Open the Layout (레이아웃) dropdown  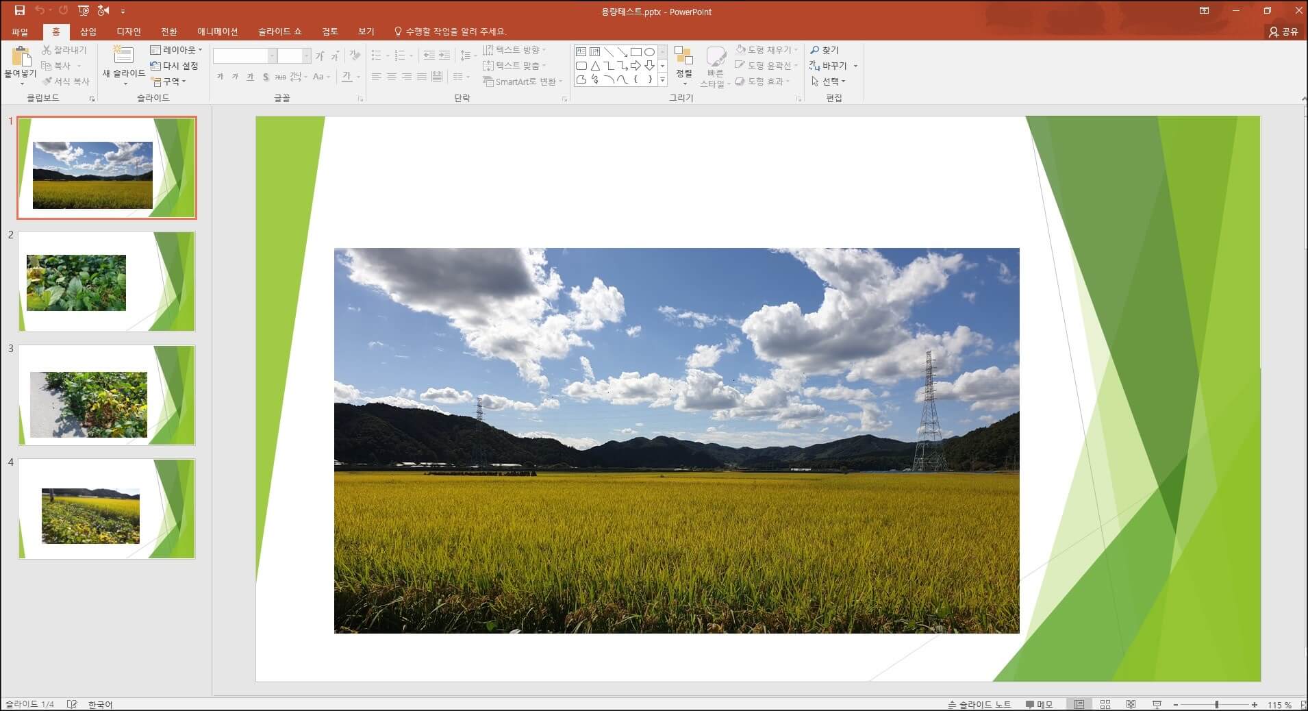click(176, 50)
